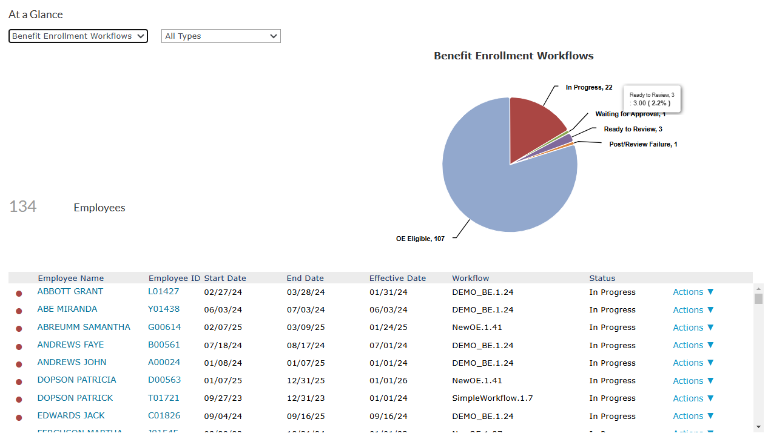Click the employee table vertical scrollbar track
The image size is (768, 442).
[758, 363]
